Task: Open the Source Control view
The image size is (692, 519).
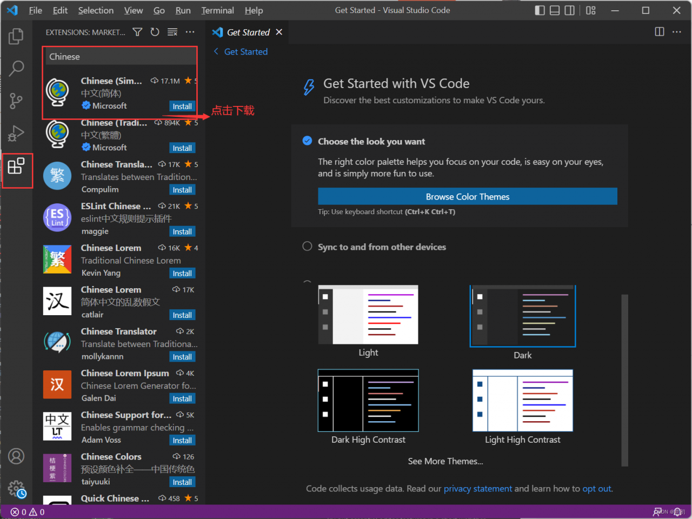Action: pos(16,101)
